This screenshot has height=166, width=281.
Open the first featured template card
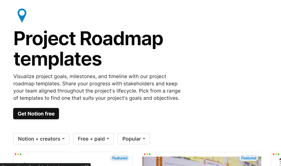coord(72,161)
